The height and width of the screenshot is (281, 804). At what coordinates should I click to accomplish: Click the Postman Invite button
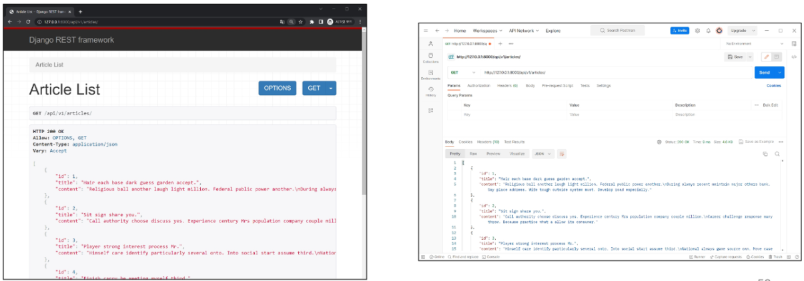coord(679,31)
